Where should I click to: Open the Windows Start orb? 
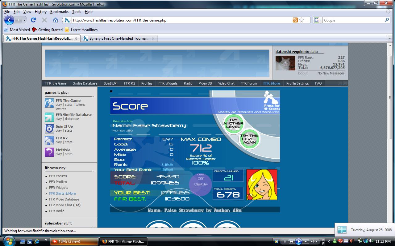point(9,241)
